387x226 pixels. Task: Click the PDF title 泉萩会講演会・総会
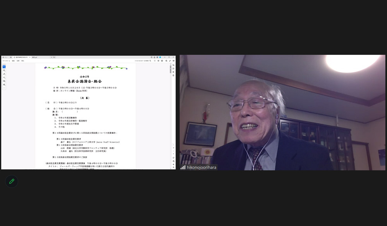coord(85,81)
